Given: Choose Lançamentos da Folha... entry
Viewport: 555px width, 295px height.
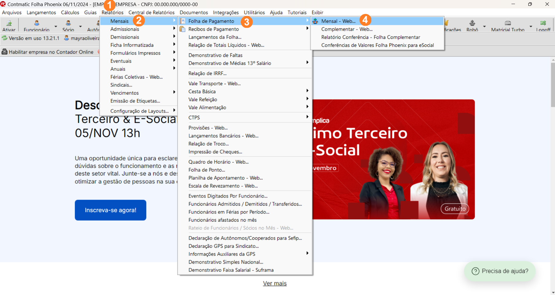Looking at the screenshot, I should [245, 37].
